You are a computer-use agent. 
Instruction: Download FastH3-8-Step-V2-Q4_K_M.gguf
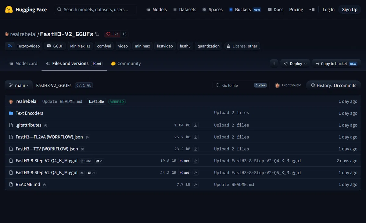(x=196, y=161)
